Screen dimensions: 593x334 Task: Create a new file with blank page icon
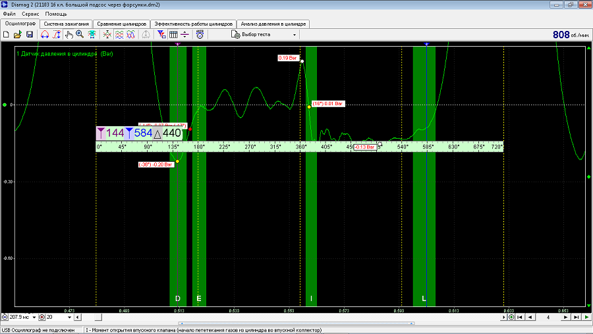[x=6, y=34]
